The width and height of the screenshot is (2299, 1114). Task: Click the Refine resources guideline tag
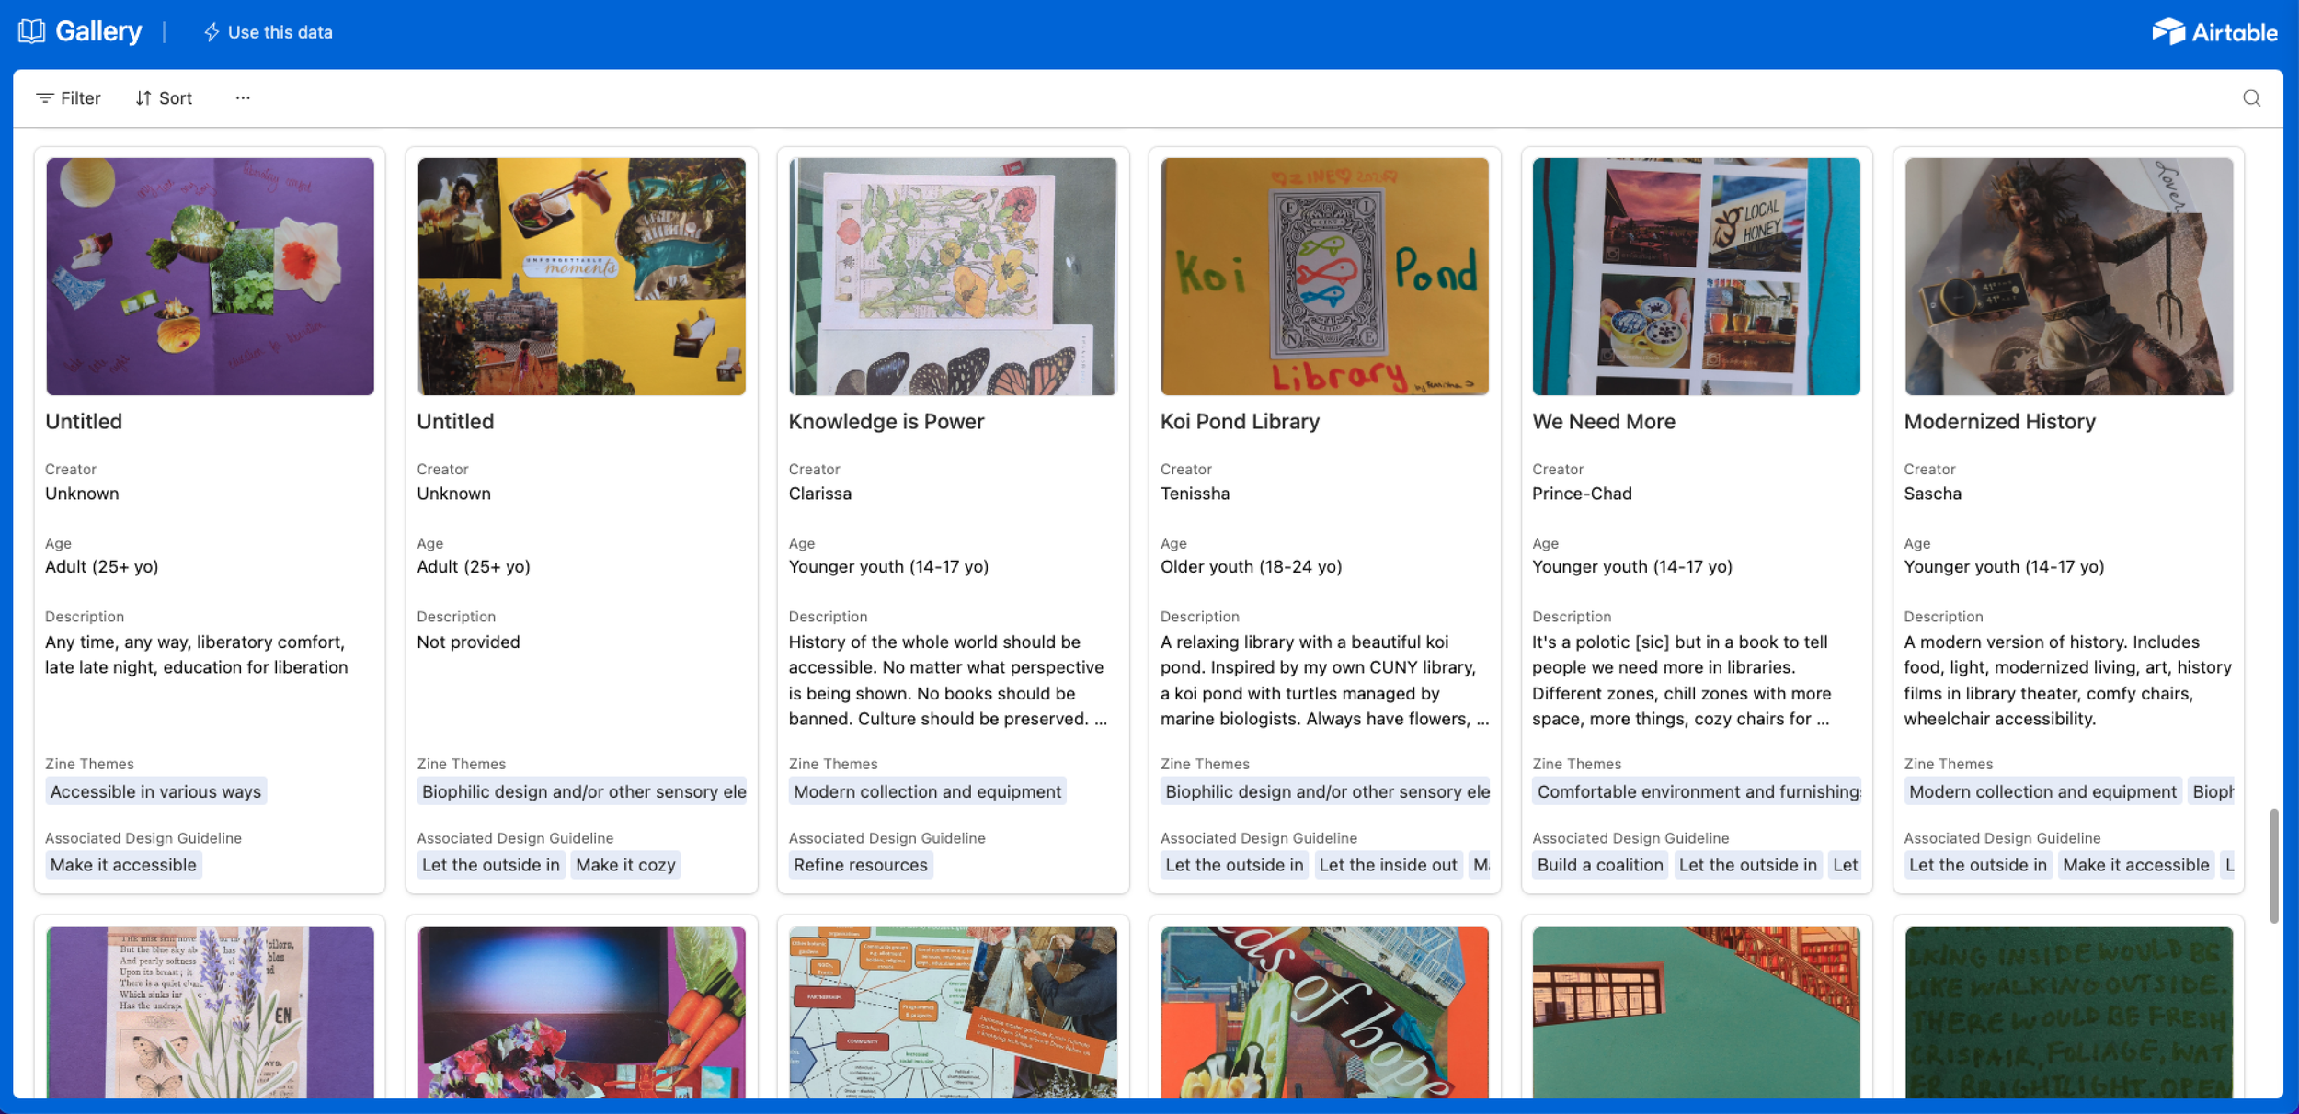pos(860,865)
